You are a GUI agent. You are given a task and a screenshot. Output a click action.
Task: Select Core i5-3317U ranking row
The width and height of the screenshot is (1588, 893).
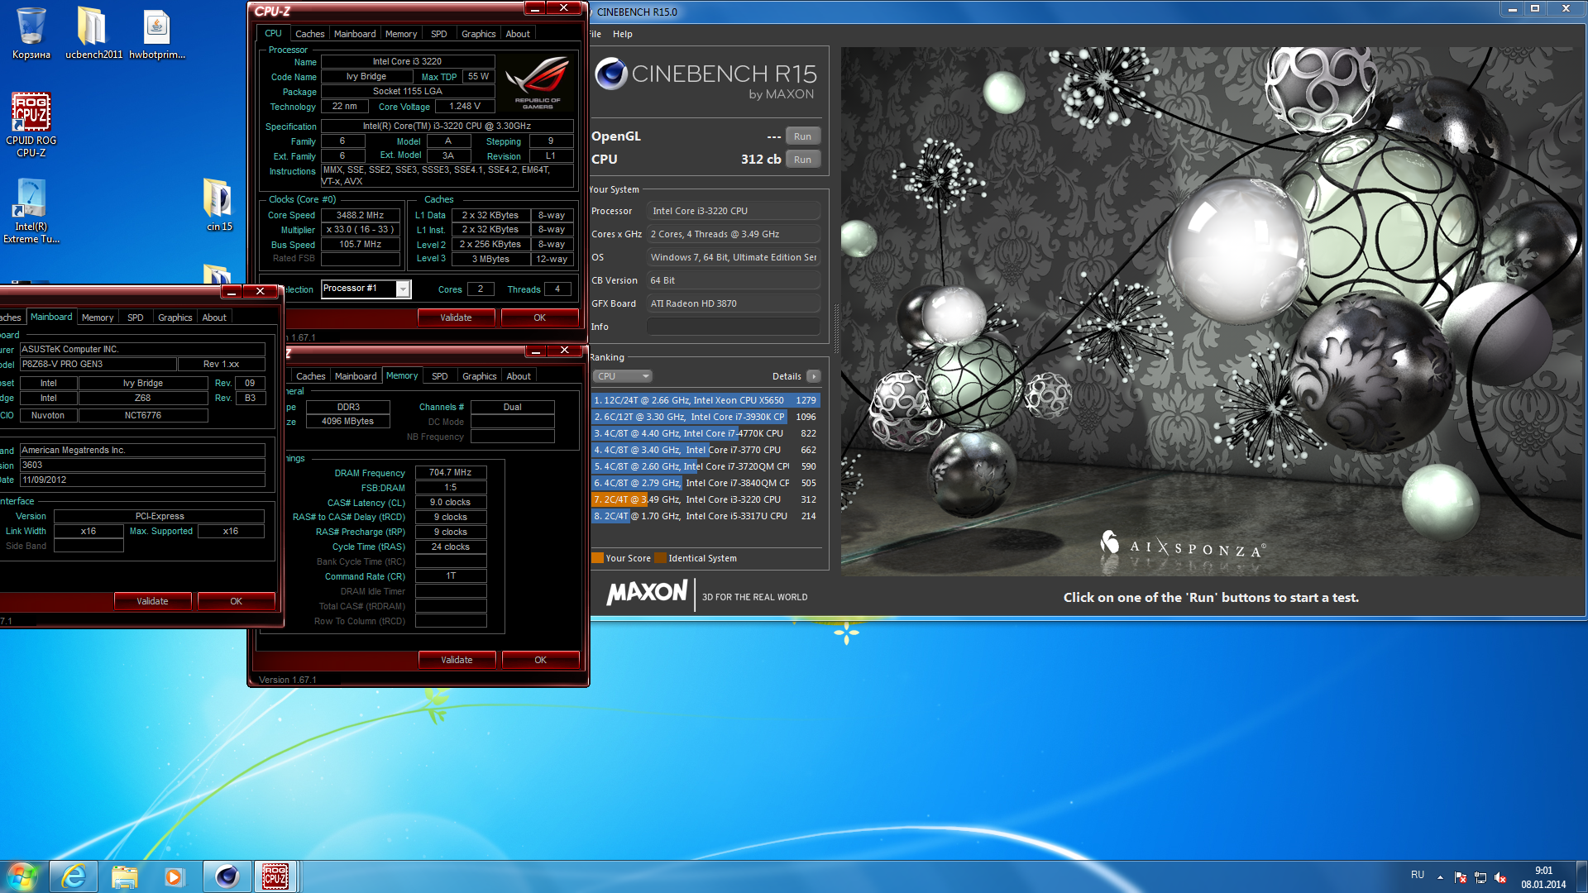tap(706, 516)
